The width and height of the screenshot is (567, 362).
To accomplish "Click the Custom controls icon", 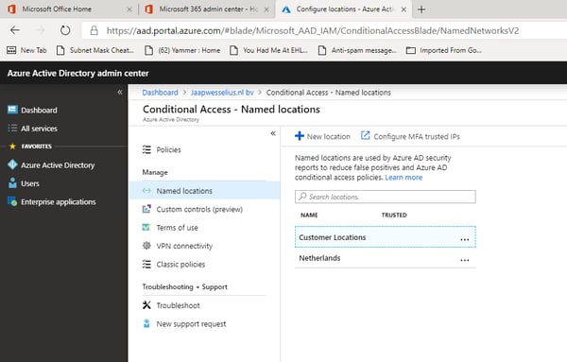I will click(146, 209).
